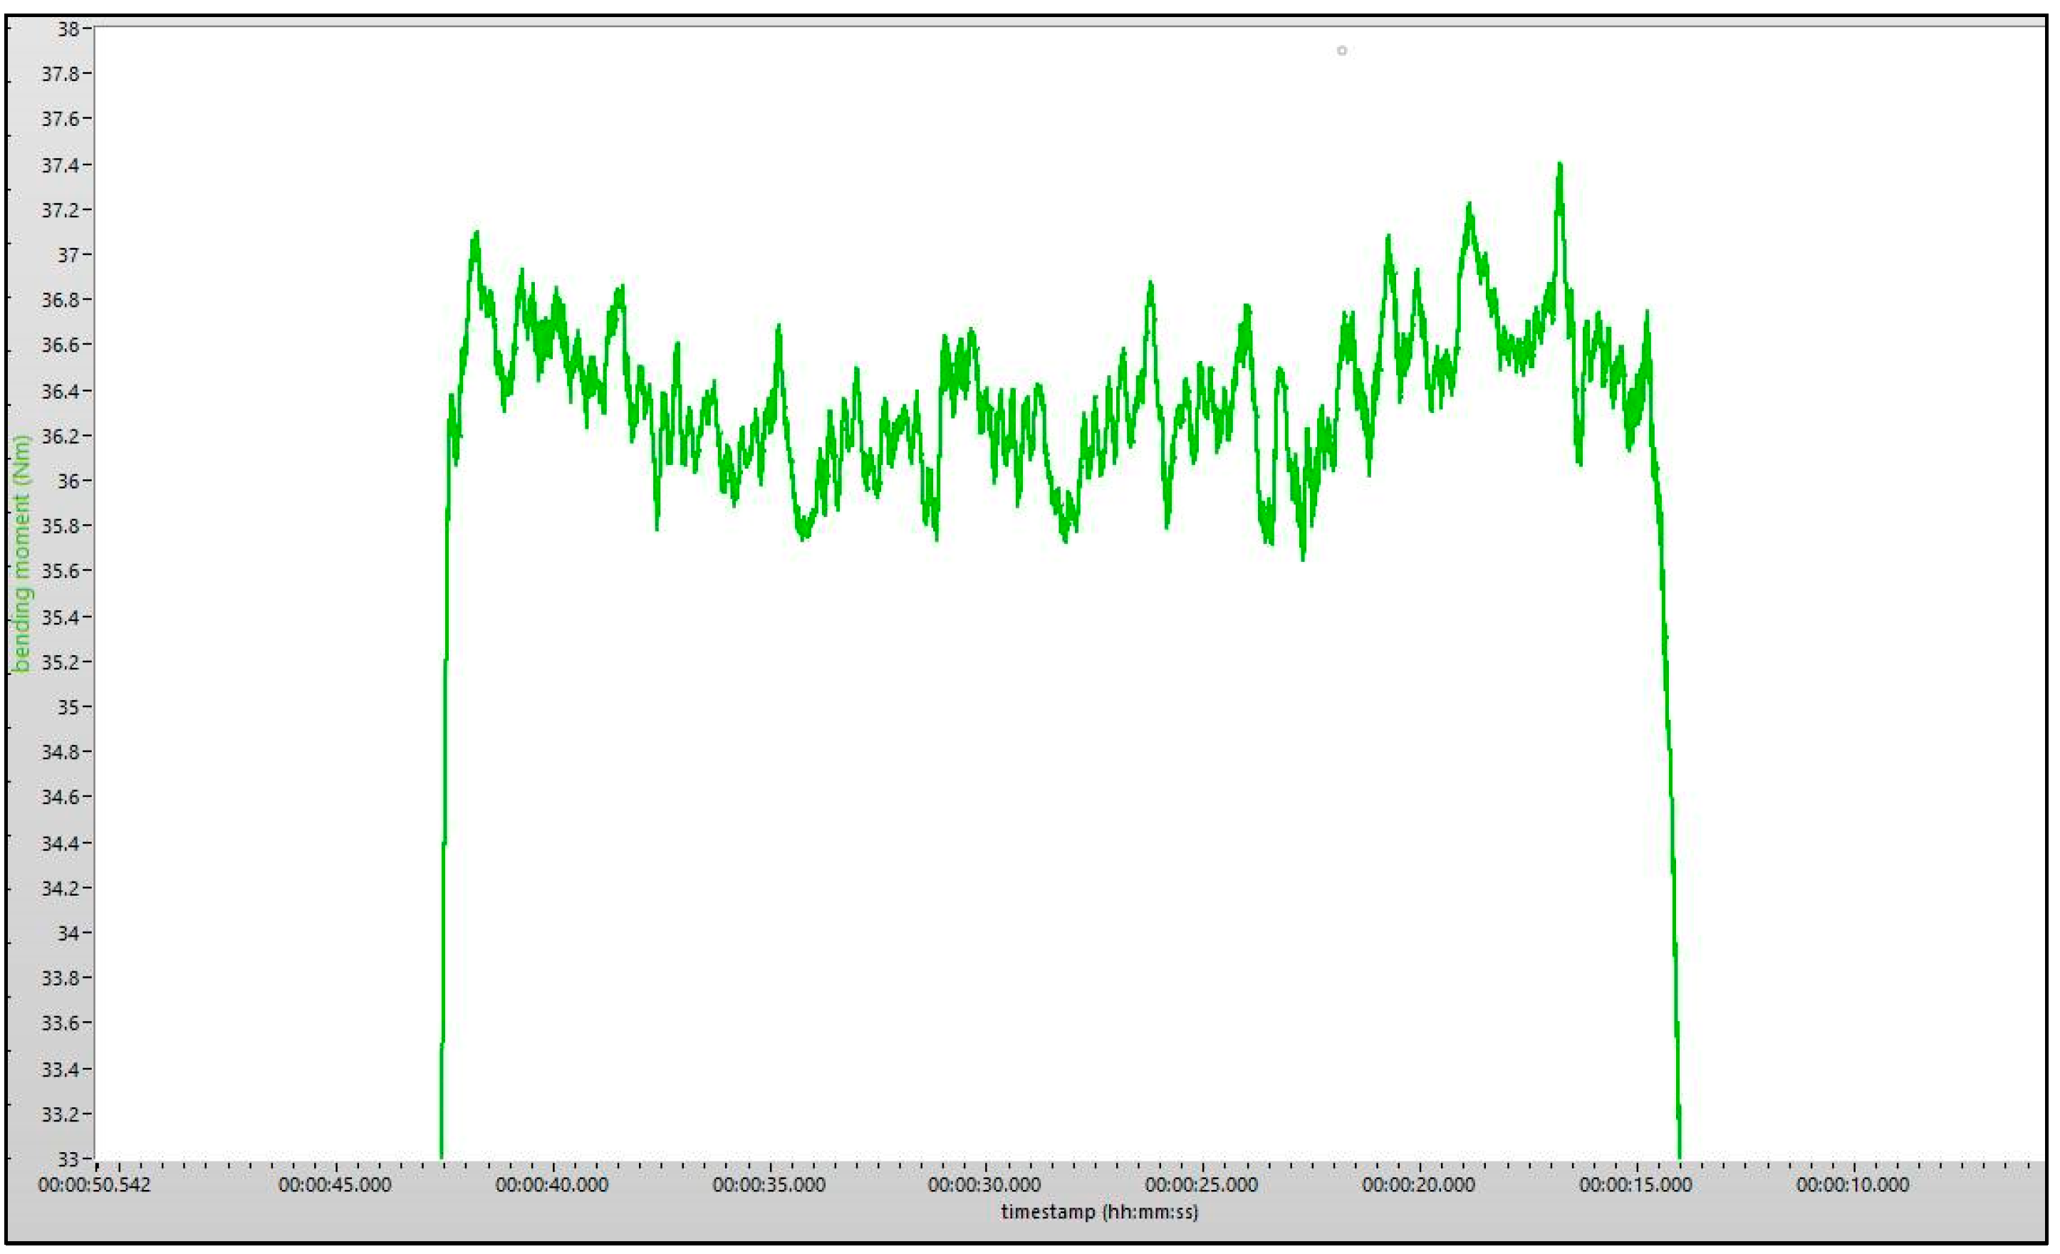2060x1254 pixels.
Task: Click the 00:00:25.000 time tick label
Action: click(x=1202, y=1185)
